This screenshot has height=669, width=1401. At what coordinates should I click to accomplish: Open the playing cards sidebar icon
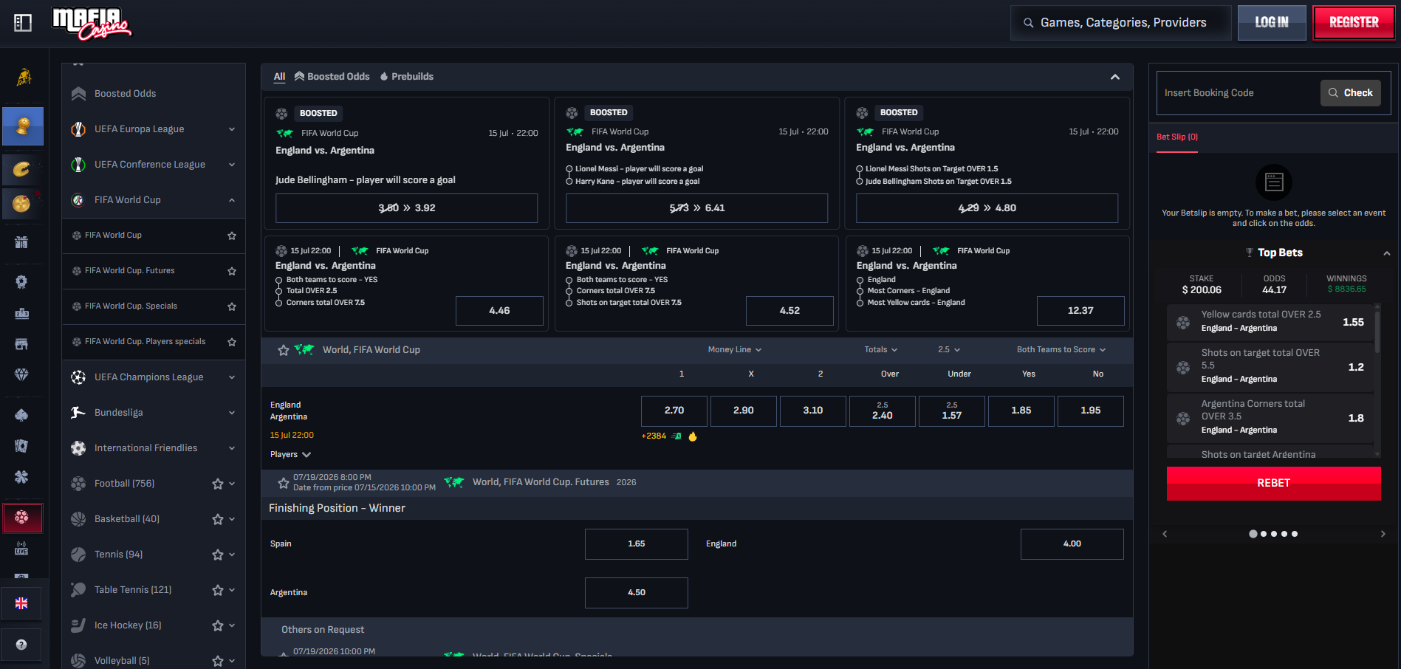21,446
